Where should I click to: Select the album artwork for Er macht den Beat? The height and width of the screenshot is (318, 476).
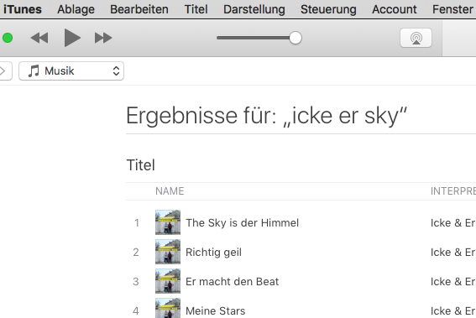pos(168,281)
